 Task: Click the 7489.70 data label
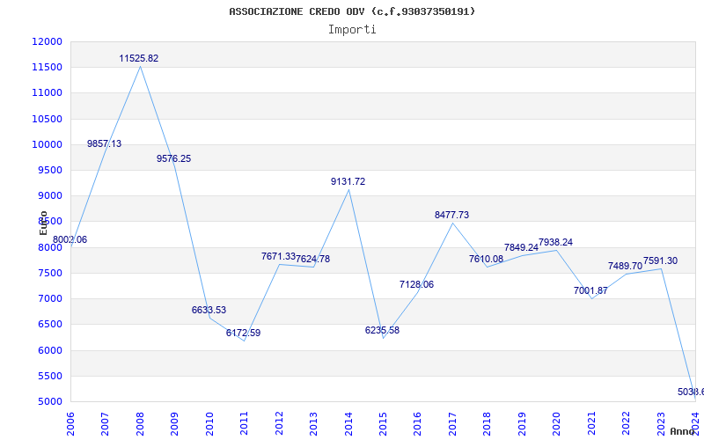pyautogui.click(x=626, y=266)
